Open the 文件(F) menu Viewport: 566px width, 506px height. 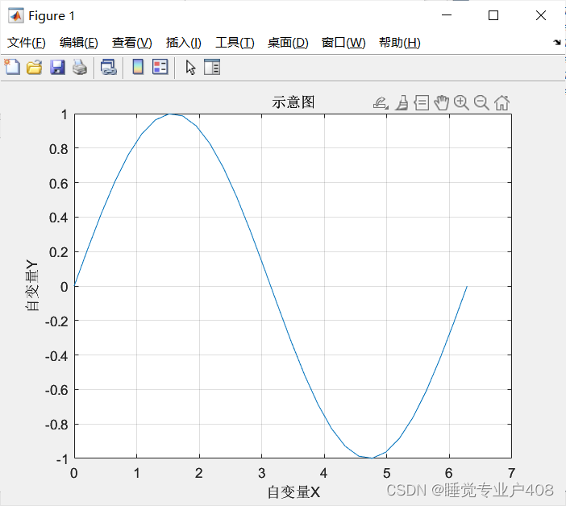tap(27, 43)
